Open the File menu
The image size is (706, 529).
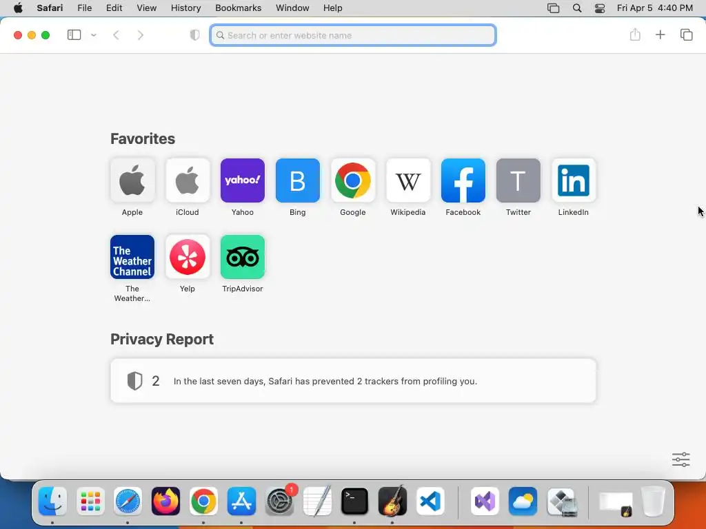pos(84,8)
